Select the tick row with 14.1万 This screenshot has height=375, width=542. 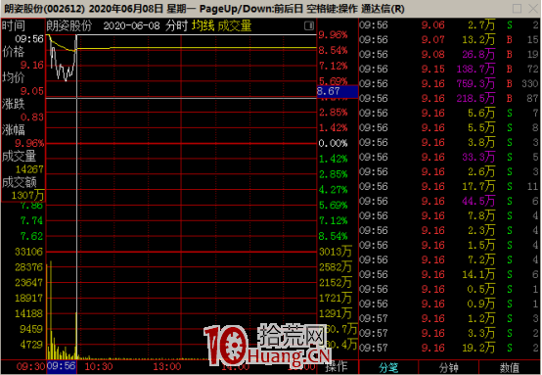click(449, 274)
